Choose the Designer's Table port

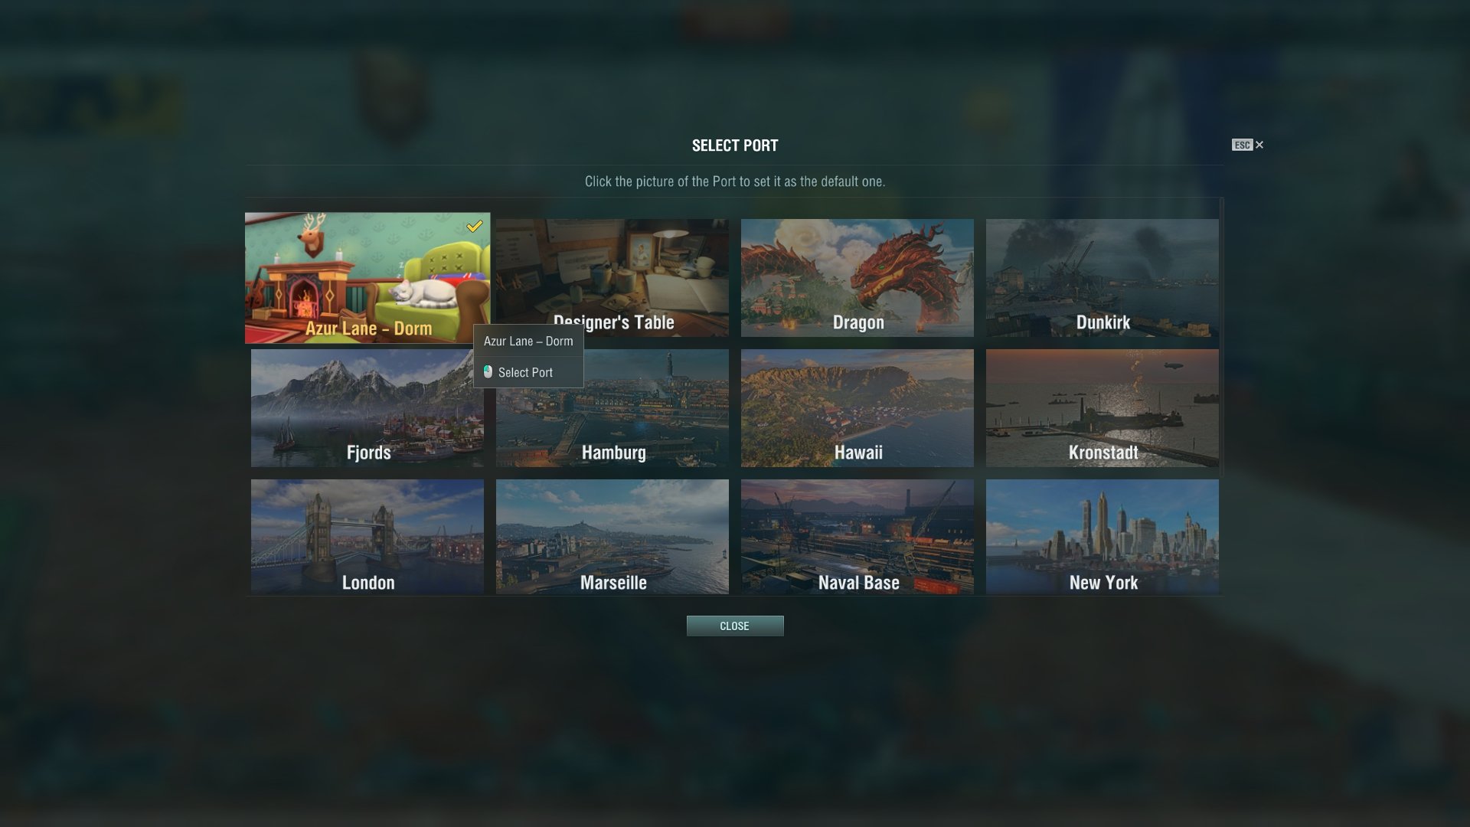tap(612, 278)
